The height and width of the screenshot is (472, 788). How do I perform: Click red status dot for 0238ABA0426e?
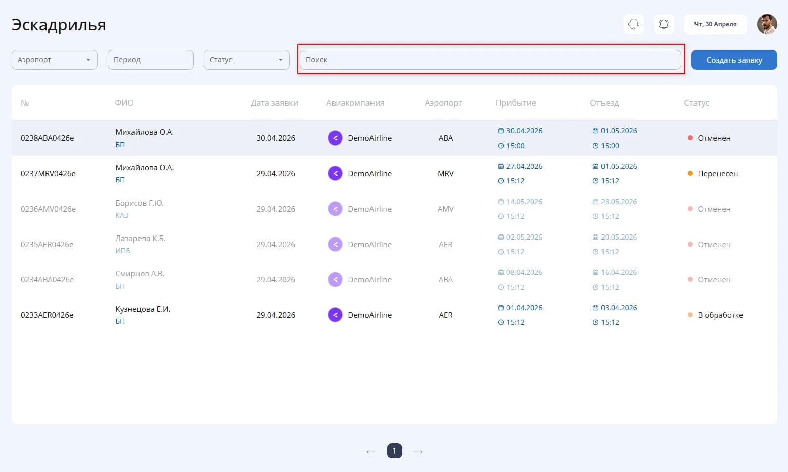(690, 138)
